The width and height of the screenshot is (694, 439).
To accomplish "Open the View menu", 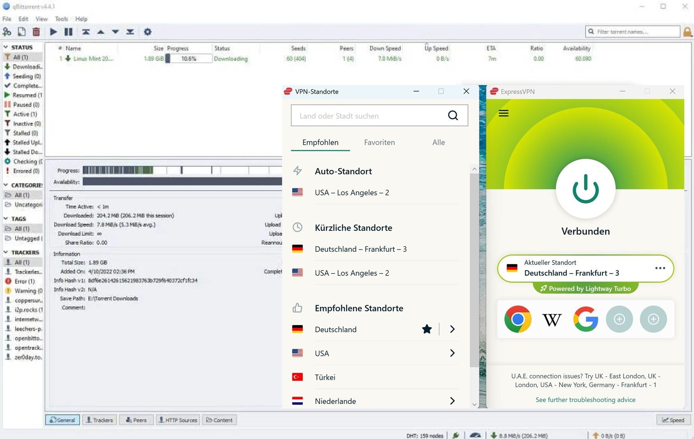I will pyautogui.click(x=42, y=19).
